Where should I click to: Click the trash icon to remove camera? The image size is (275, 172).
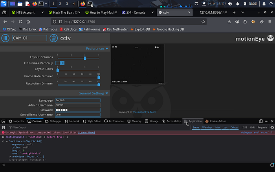(54, 38)
